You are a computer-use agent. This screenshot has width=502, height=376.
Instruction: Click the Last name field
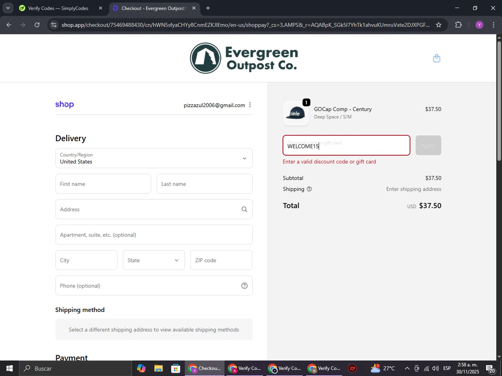[204, 184]
